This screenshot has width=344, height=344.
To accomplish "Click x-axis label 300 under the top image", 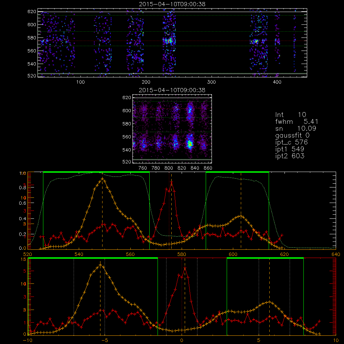I will pos(211,82).
